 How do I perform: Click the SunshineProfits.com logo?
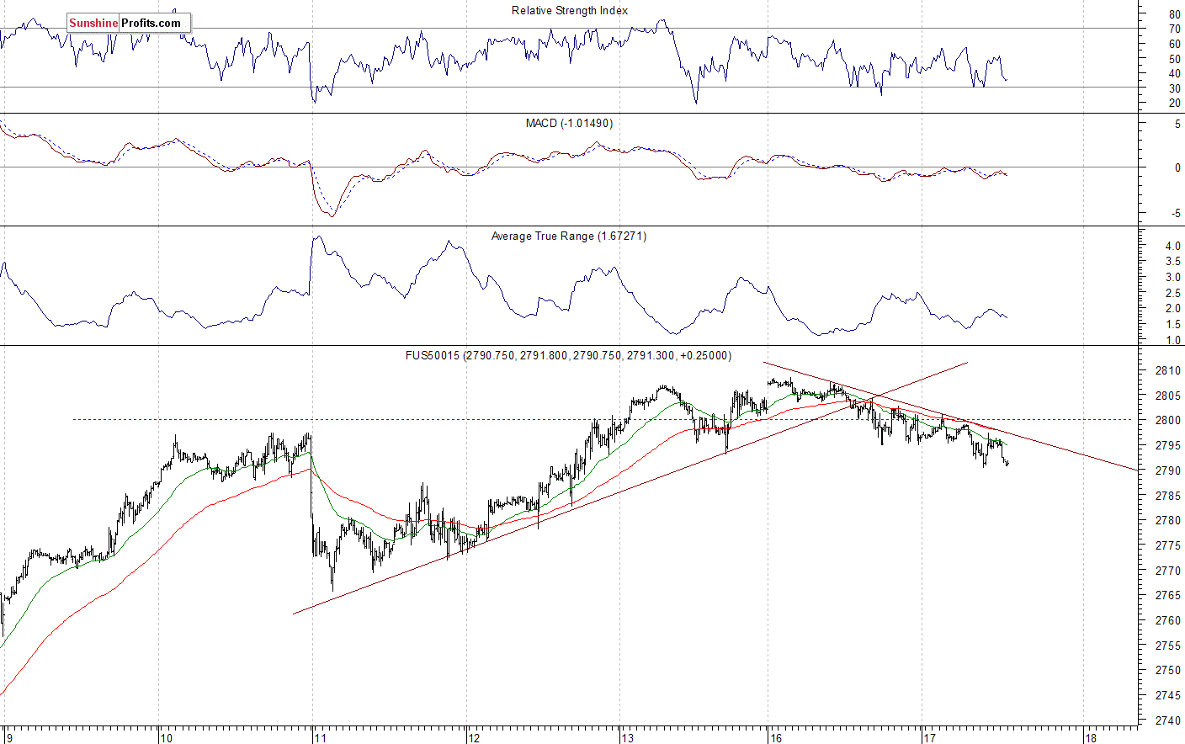(128, 23)
